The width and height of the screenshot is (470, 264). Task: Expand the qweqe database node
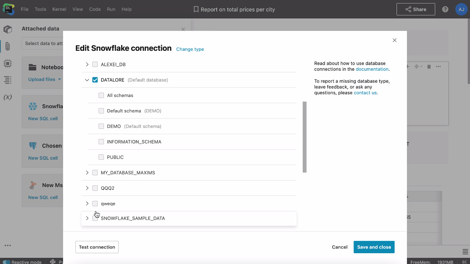click(87, 204)
